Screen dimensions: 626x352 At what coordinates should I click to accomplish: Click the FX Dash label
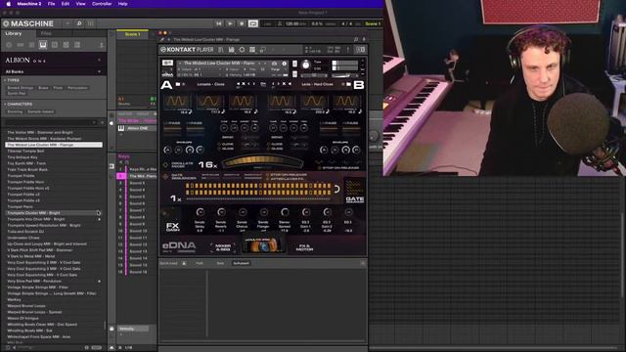[x=173, y=227]
